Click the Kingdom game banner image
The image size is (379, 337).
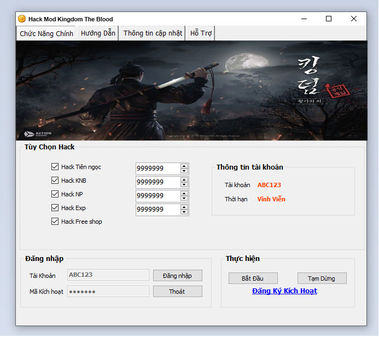(x=191, y=91)
